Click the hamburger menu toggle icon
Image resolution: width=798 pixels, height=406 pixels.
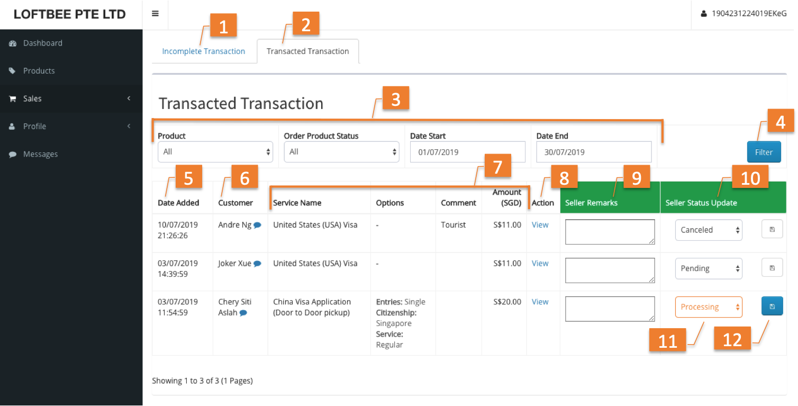click(155, 14)
